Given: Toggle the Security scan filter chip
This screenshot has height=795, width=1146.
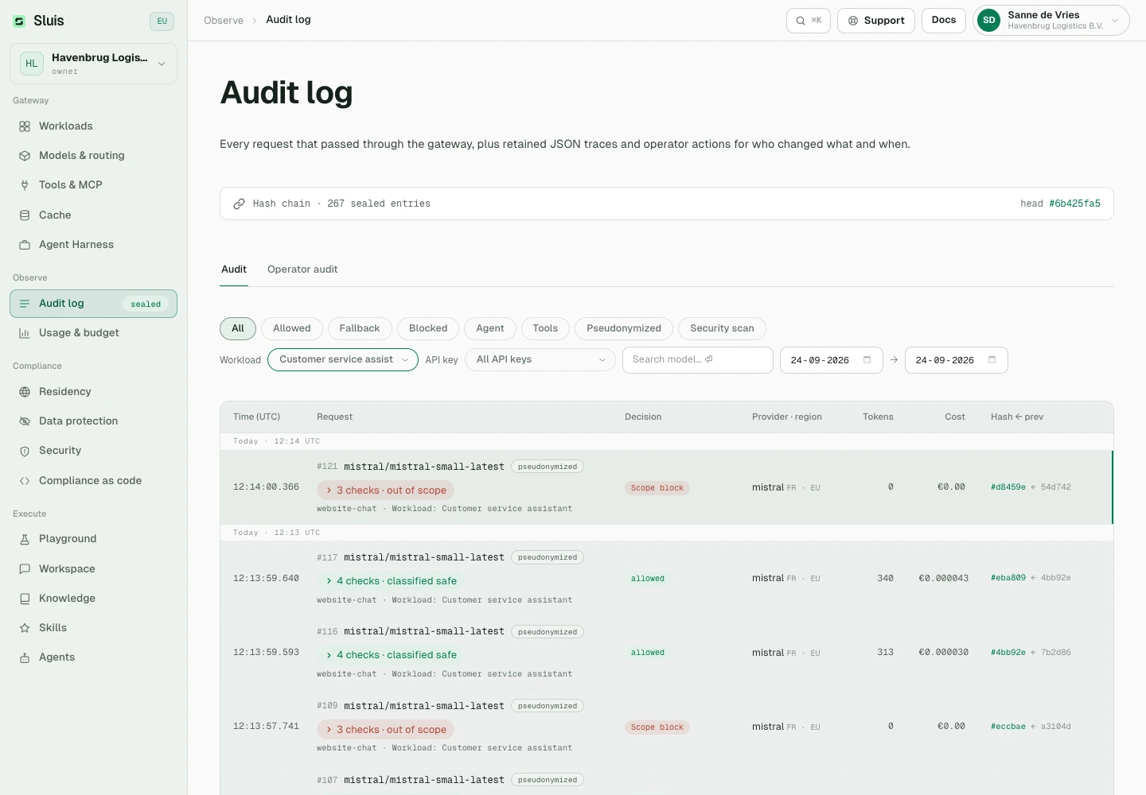Looking at the screenshot, I should (722, 328).
